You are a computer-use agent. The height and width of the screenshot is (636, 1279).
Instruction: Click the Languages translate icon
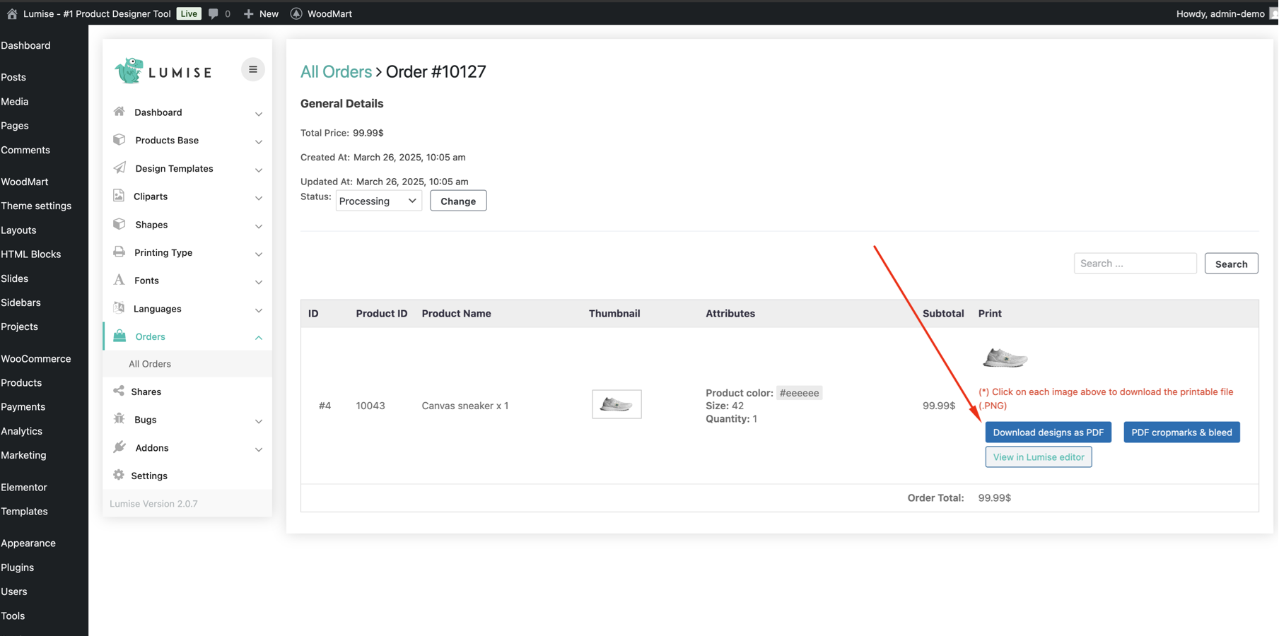pyautogui.click(x=119, y=308)
